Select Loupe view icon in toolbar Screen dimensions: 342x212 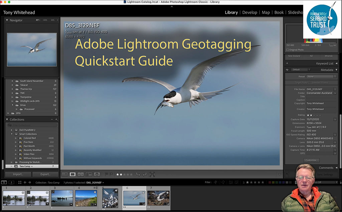pos(72,174)
